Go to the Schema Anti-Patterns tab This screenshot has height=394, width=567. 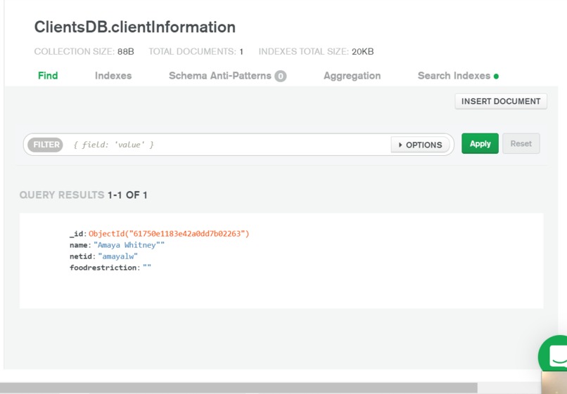coord(219,76)
